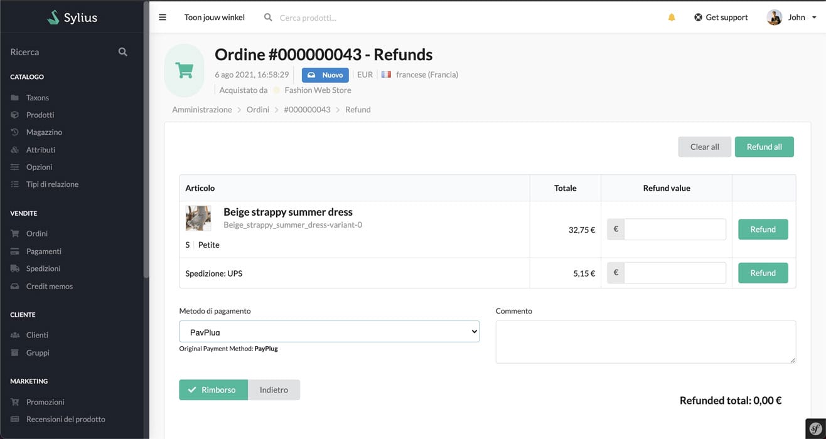Click the Ordini breadcrumb link

point(257,110)
